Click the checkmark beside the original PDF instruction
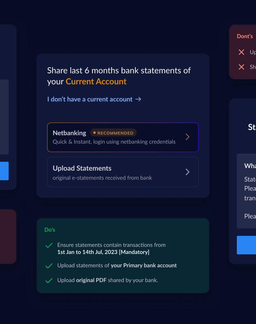This screenshot has height=324, width=256. tap(49, 280)
